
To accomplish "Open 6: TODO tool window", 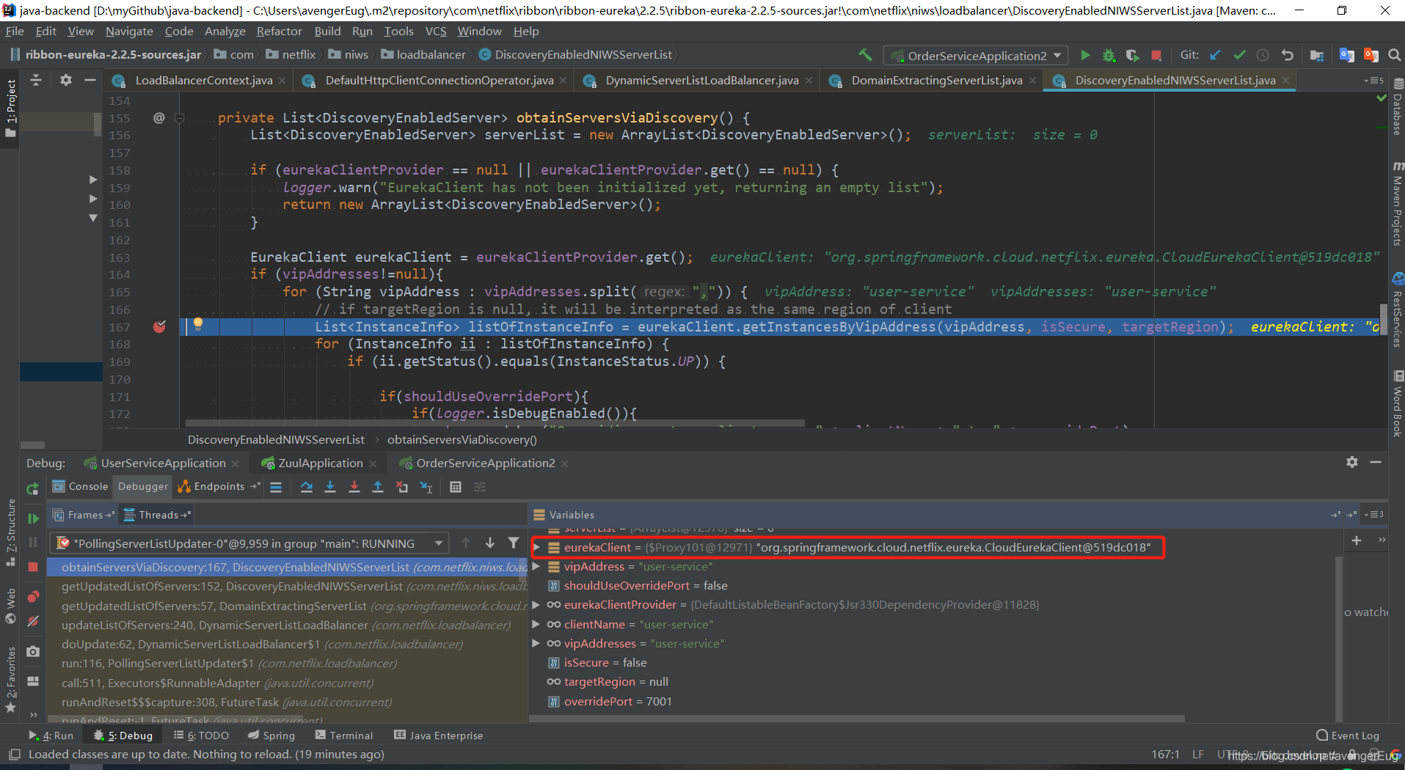I will click(201, 736).
